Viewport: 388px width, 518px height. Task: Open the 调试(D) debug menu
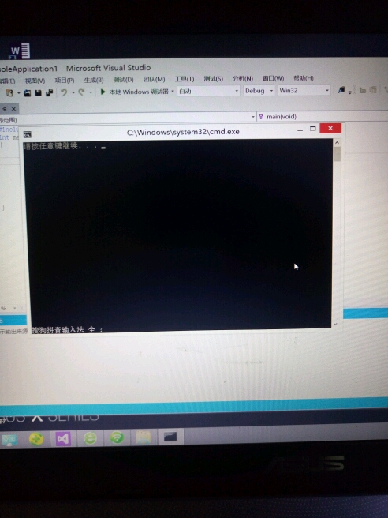[x=123, y=79]
